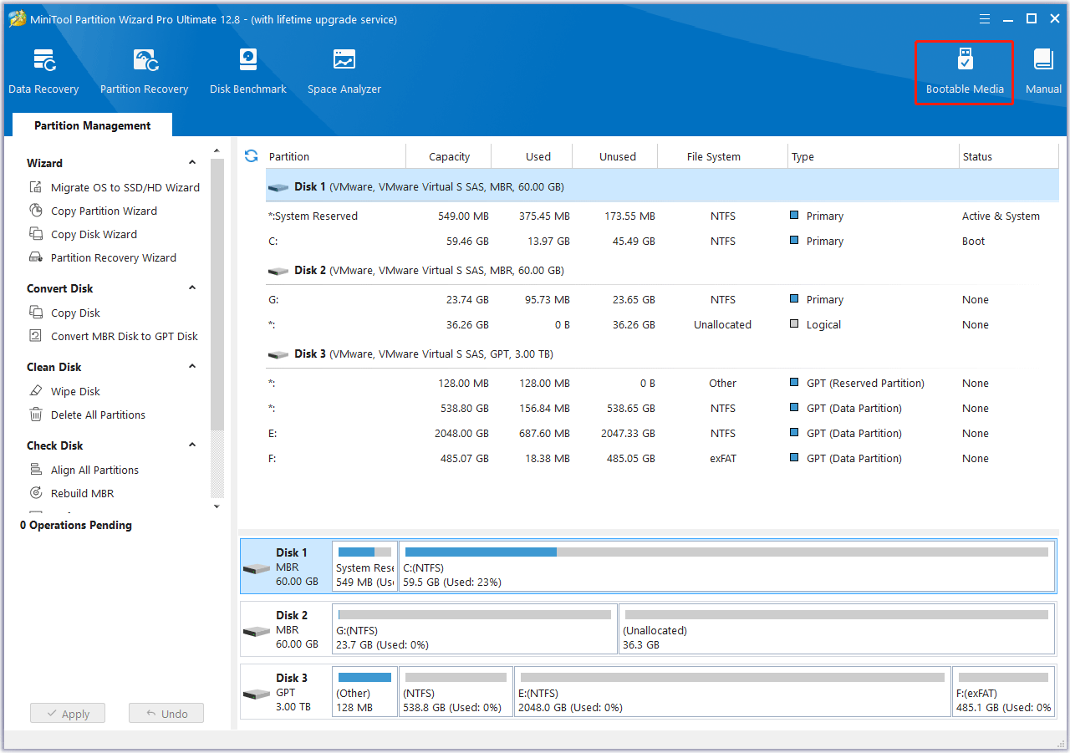Open Space Analyzer tool
The height and width of the screenshot is (753, 1070).
[x=344, y=72]
